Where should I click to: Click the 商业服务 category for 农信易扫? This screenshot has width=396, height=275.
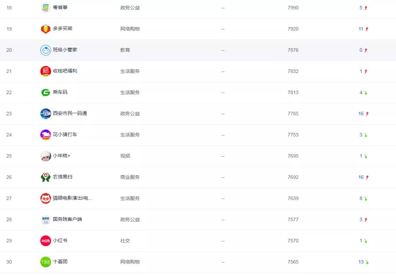130,177
